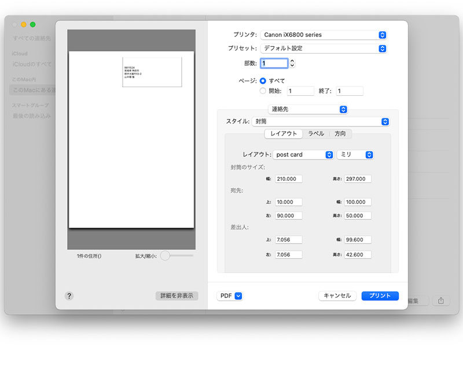Open the プリンタ Canon iX6800 dropdown
This screenshot has width=463, height=384.
(x=323, y=35)
